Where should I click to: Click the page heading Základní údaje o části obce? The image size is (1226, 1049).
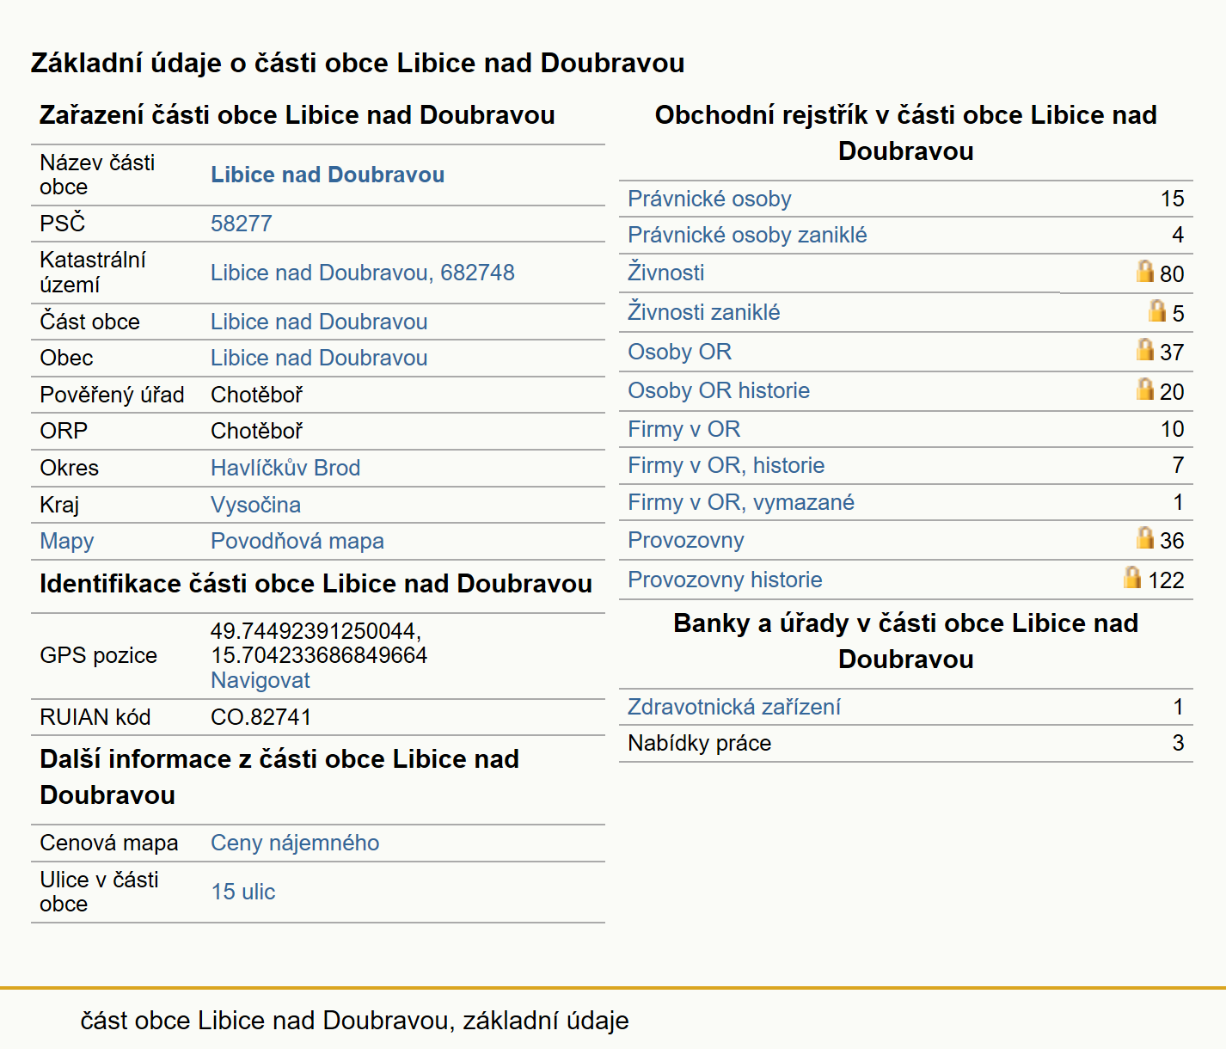tap(358, 63)
